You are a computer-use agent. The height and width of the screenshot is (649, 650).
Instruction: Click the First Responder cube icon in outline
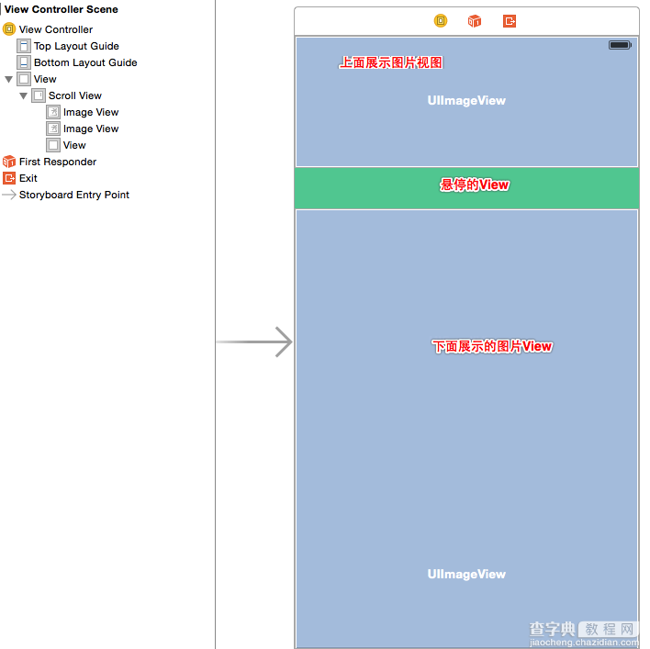click(x=8, y=162)
